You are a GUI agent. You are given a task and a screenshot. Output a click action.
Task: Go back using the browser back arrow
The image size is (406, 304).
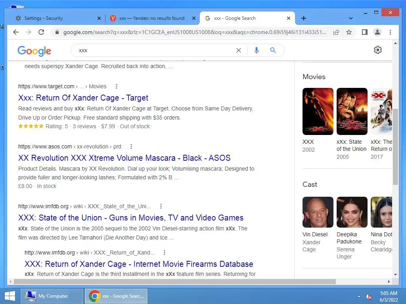16,32
